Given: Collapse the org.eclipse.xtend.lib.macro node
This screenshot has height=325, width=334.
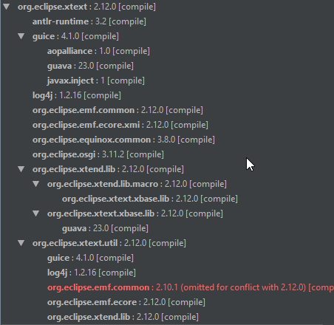Looking at the screenshot, I should pyautogui.click(x=36, y=184).
